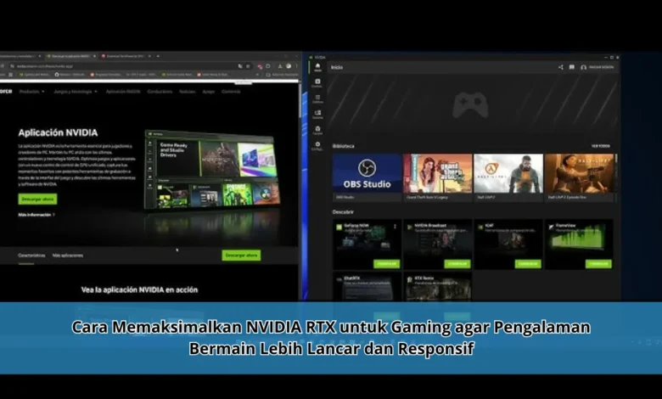
Task: Bookmark page with star icon in address bar
Action: point(248,66)
